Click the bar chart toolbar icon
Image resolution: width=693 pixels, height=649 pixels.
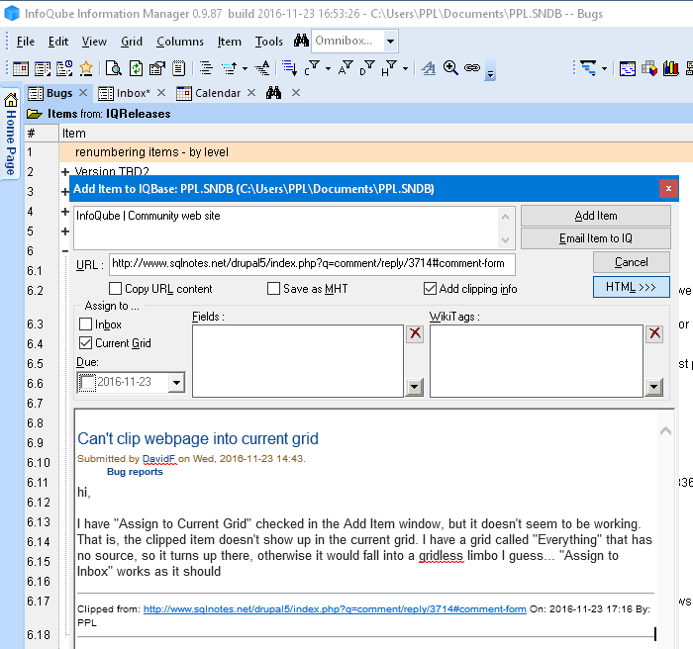pos(671,68)
